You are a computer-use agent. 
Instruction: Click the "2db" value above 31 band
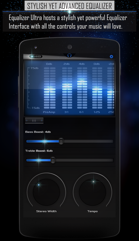tap(66, 64)
